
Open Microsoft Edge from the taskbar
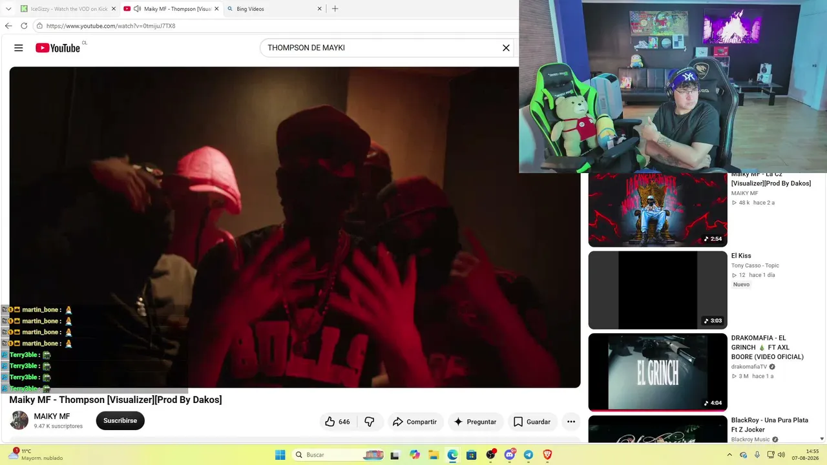click(453, 455)
